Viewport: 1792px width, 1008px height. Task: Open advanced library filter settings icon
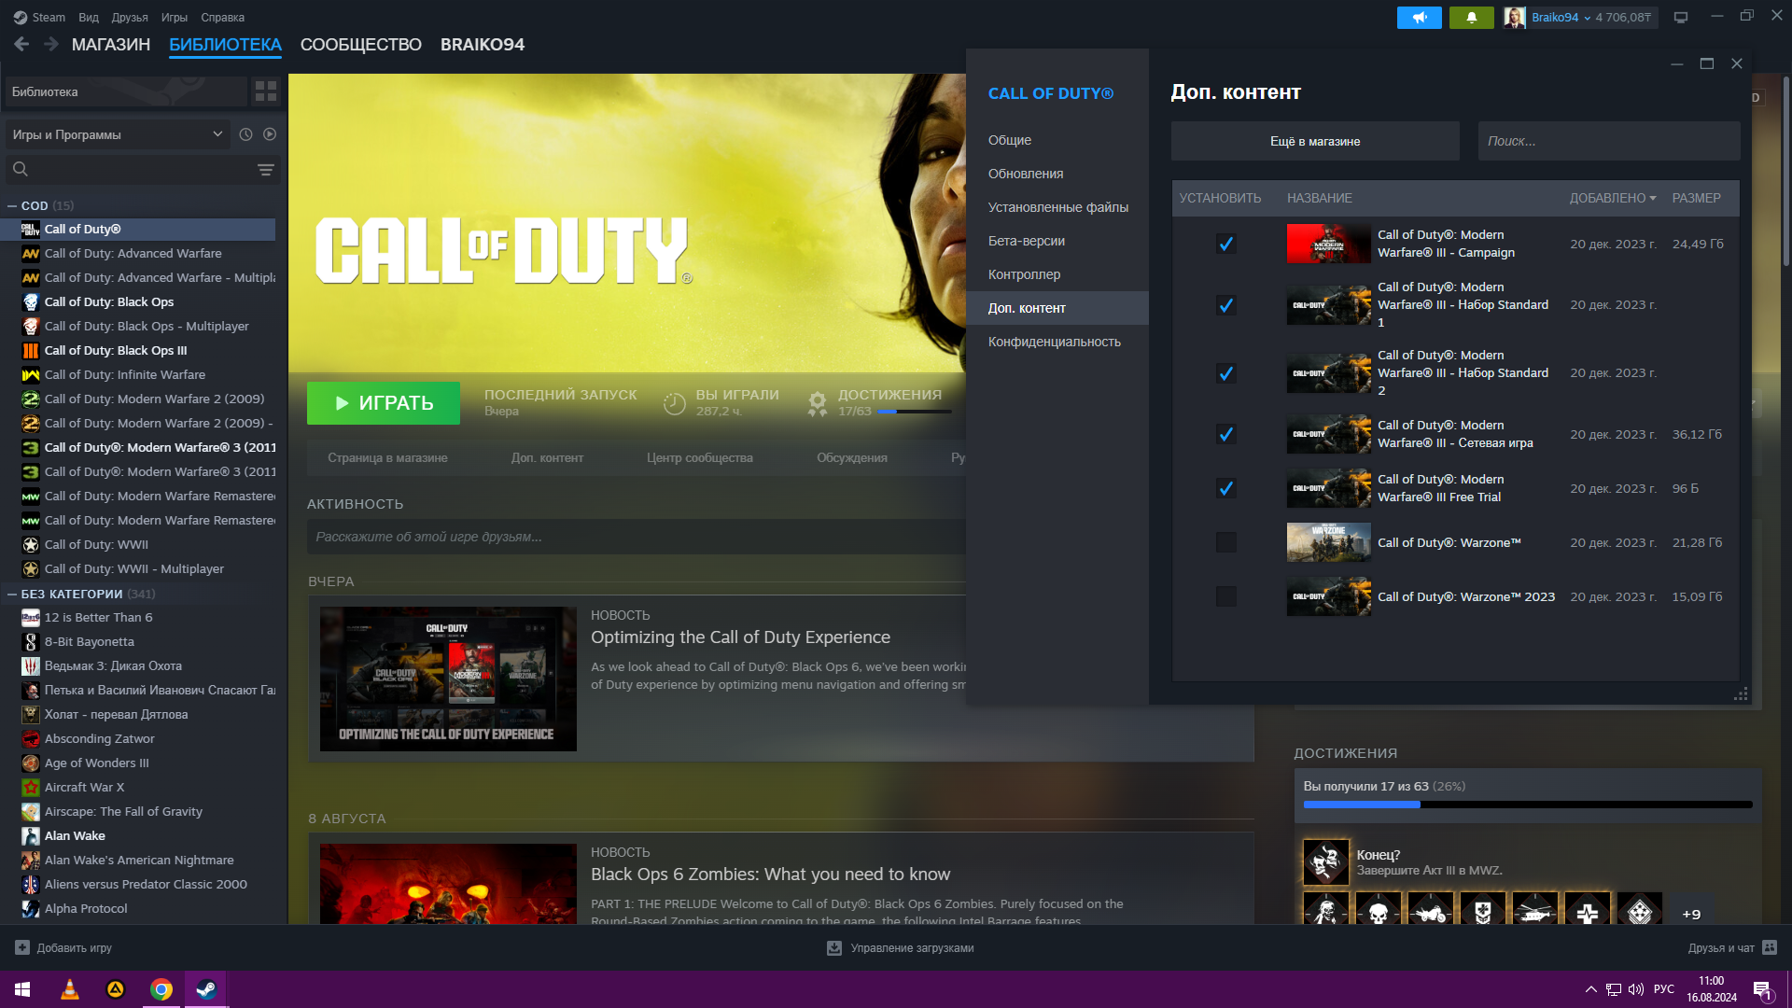pos(266,169)
